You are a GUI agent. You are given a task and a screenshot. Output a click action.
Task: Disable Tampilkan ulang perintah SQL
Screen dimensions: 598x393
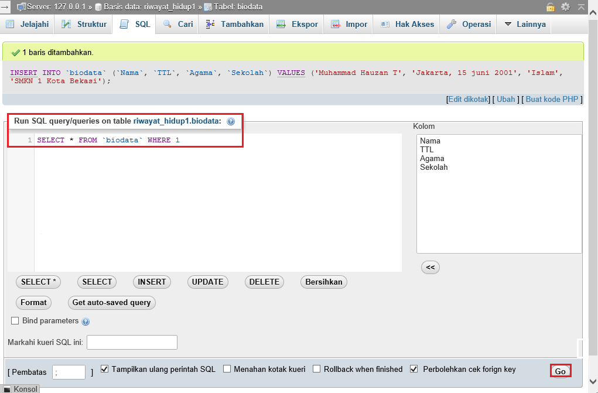point(104,369)
